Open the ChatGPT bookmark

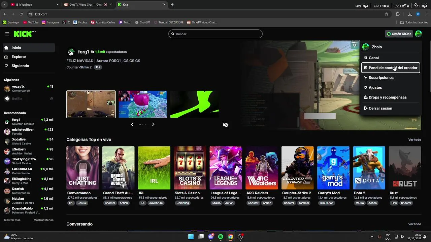pos(142,23)
